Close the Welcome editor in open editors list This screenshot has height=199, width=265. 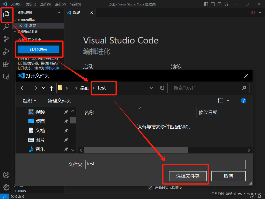pyautogui.click(x=21, y=26)
